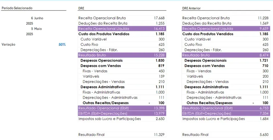
Task: Click Fixas - Vendas value 450
Action: click(162, 71)
